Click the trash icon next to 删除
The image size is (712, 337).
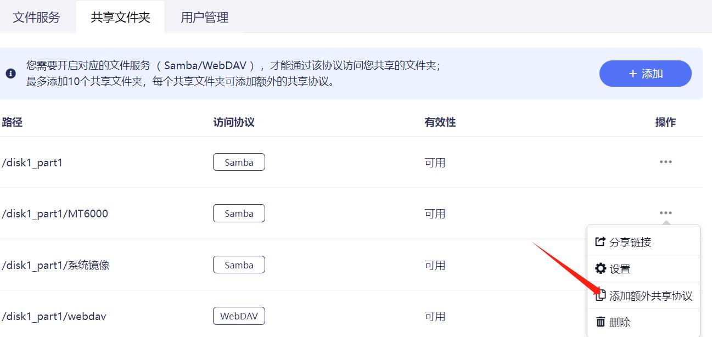click(600, 322)
